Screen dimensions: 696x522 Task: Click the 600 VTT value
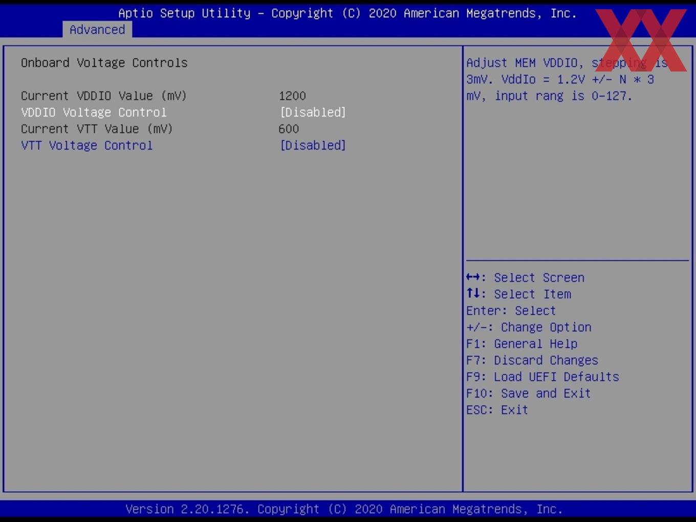click(x=289, y=129)
